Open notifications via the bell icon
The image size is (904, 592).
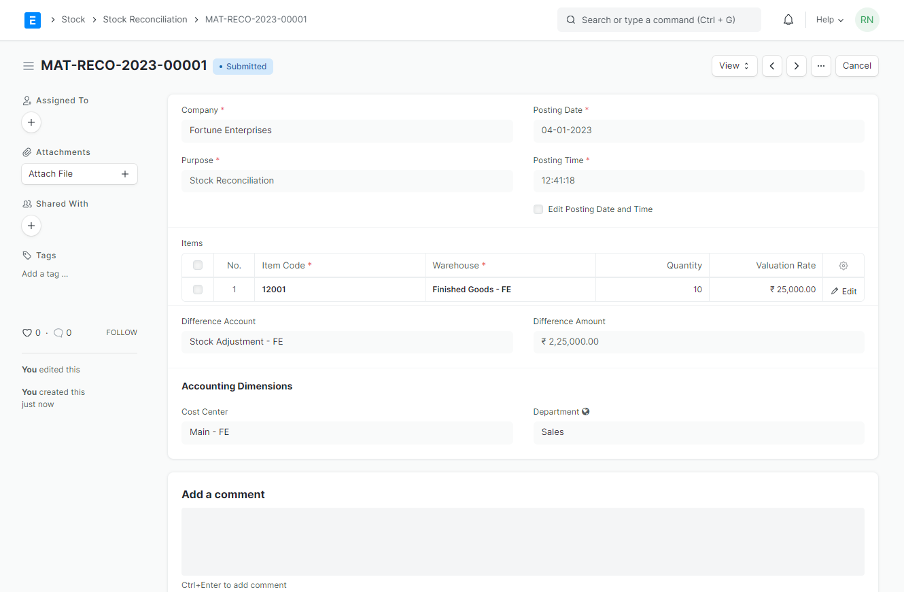point(788,19)
